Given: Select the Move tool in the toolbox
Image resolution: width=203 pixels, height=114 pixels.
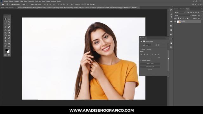Looking at the screenshot, I should (x=5, y=19).
